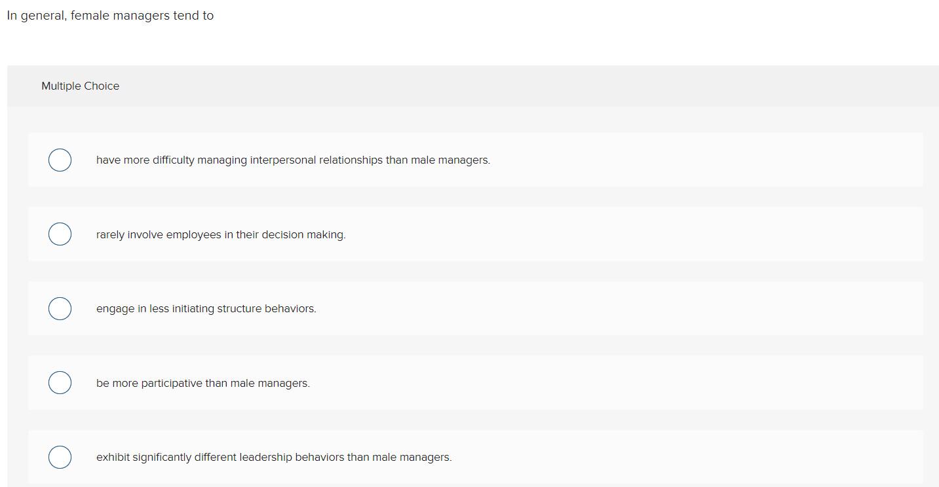Mark radio for 'exhibit significantly different leadership behaviors'

60,457
